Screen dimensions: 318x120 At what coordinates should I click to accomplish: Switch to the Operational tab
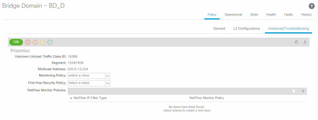233,15
